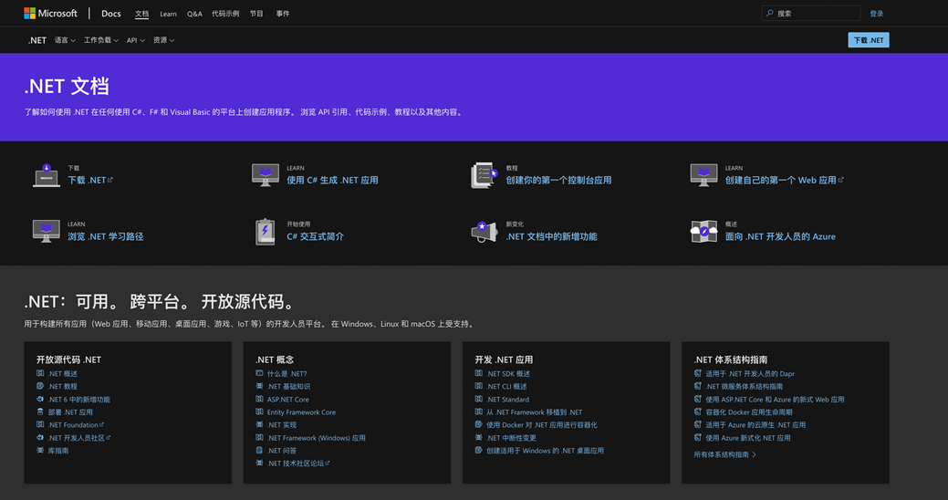The image size is (948, 500).
Task: Open 适用于 Azure 的云原生 .NET 应用 link
Action: 755,425
